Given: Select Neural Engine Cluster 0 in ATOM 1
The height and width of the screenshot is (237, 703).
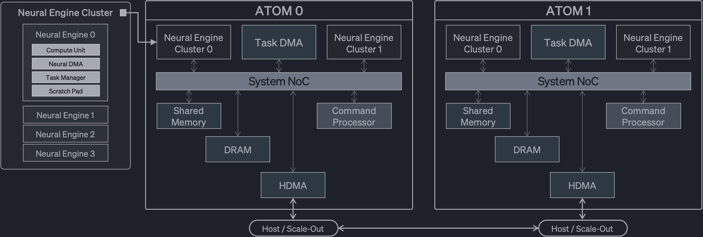Looking at the screenshot, I should coord(483,42).
